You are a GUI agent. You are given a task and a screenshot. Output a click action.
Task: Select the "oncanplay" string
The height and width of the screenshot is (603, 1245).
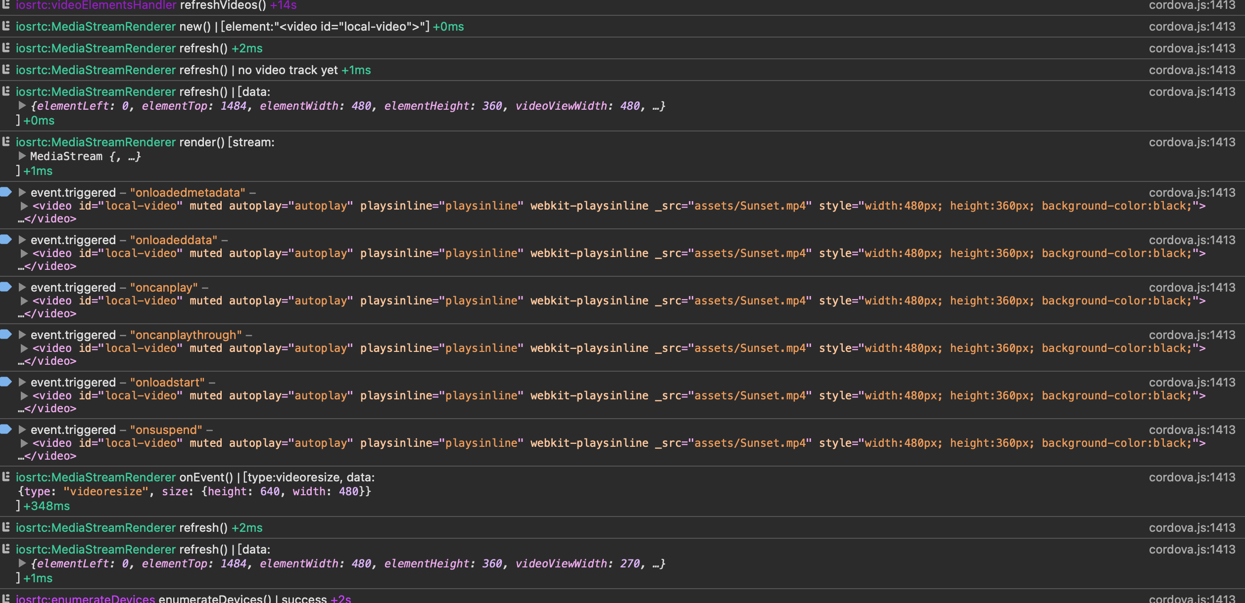coord(164,287)
